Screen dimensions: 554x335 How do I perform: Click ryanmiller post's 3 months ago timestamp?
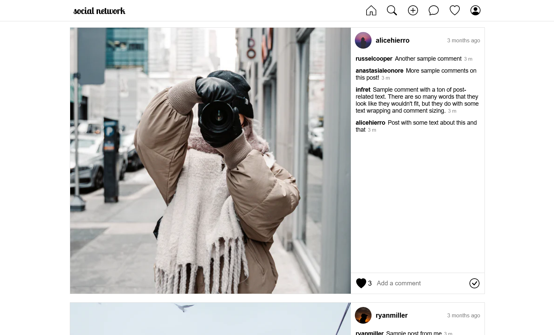pos(463,315)
